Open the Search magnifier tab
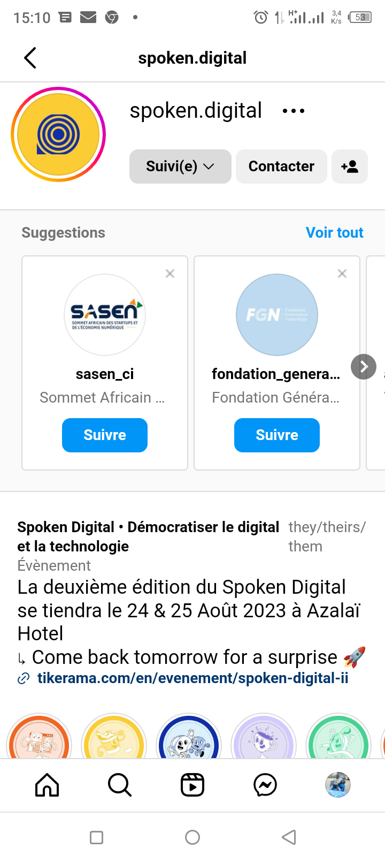The image size is (385, 863). [x=119, y=785]
